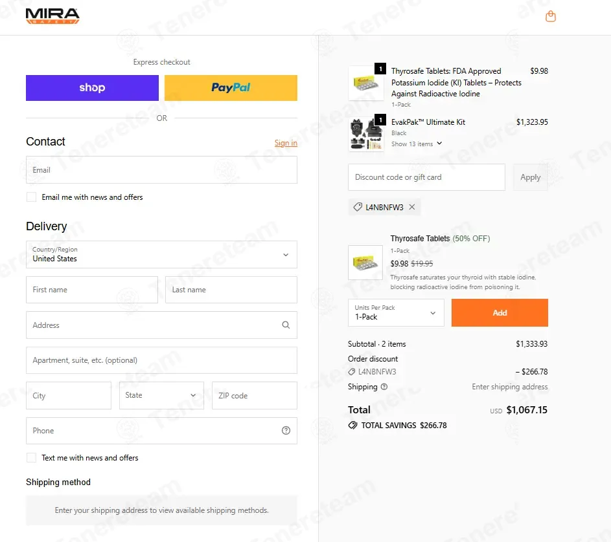This screenshot has height=542, width=611.
Task: Click the Enter shipping address text
Action: [510, 387]
